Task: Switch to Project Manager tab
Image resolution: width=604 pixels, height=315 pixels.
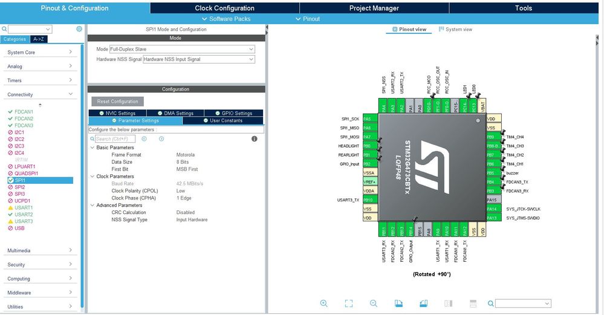Action: (x=374, y=8)
